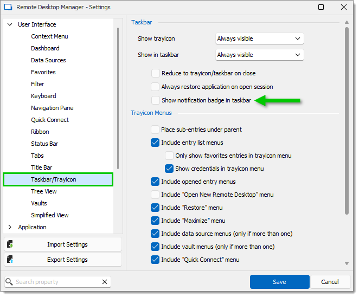Click the Import Settings button
This screenshot has height=297, width=359.
click(x=63, y=244)
